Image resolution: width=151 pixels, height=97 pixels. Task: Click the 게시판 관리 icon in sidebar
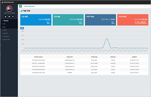[2, 36]
